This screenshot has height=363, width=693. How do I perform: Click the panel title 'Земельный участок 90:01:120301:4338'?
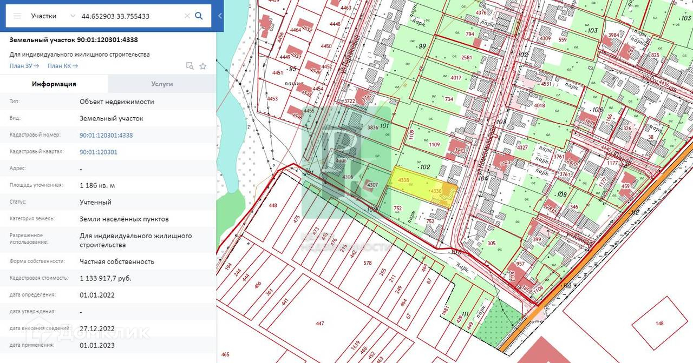(x=74, y=40)
